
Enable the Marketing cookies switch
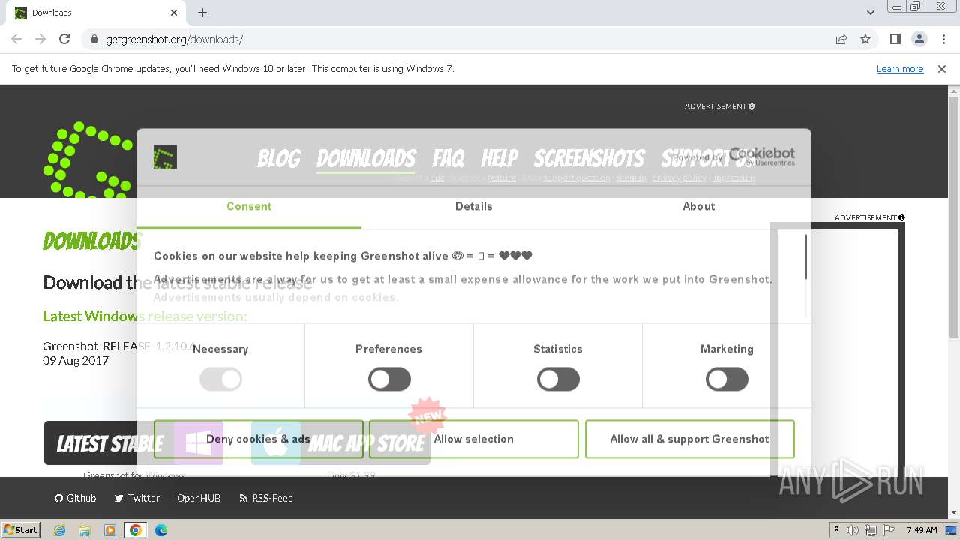click(727, 379)
